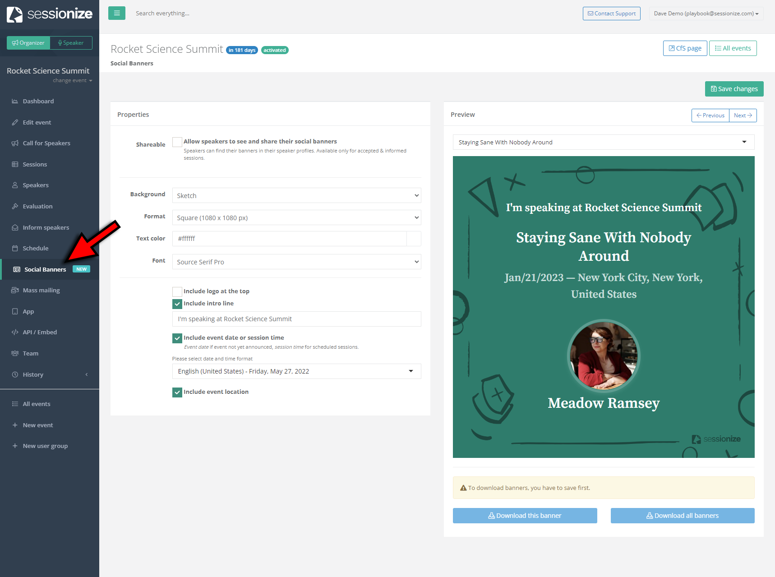This screenshot has height=577, width=775.
Task: Open Sessions in the sidebar menu
Action: coord(35,165)
